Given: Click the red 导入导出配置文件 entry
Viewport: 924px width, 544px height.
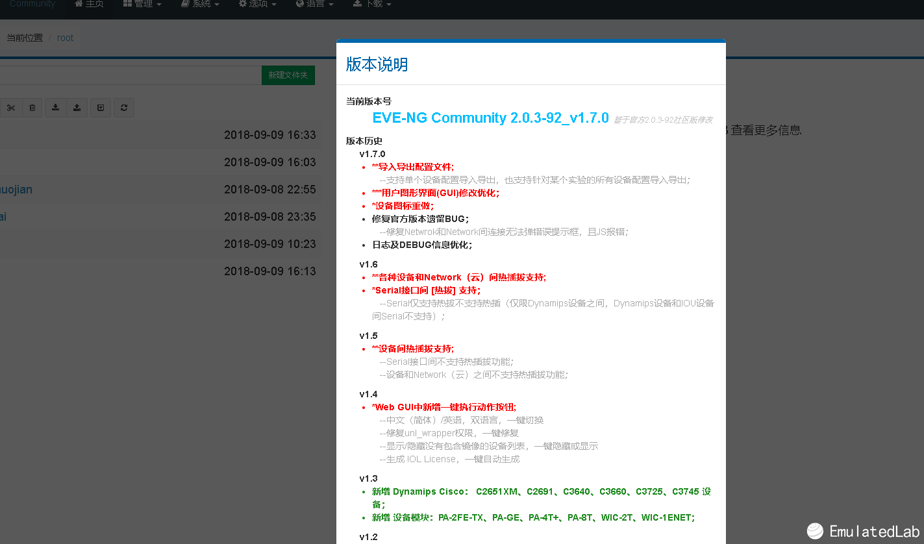Looking at the screenshot, I should point(413,167).
